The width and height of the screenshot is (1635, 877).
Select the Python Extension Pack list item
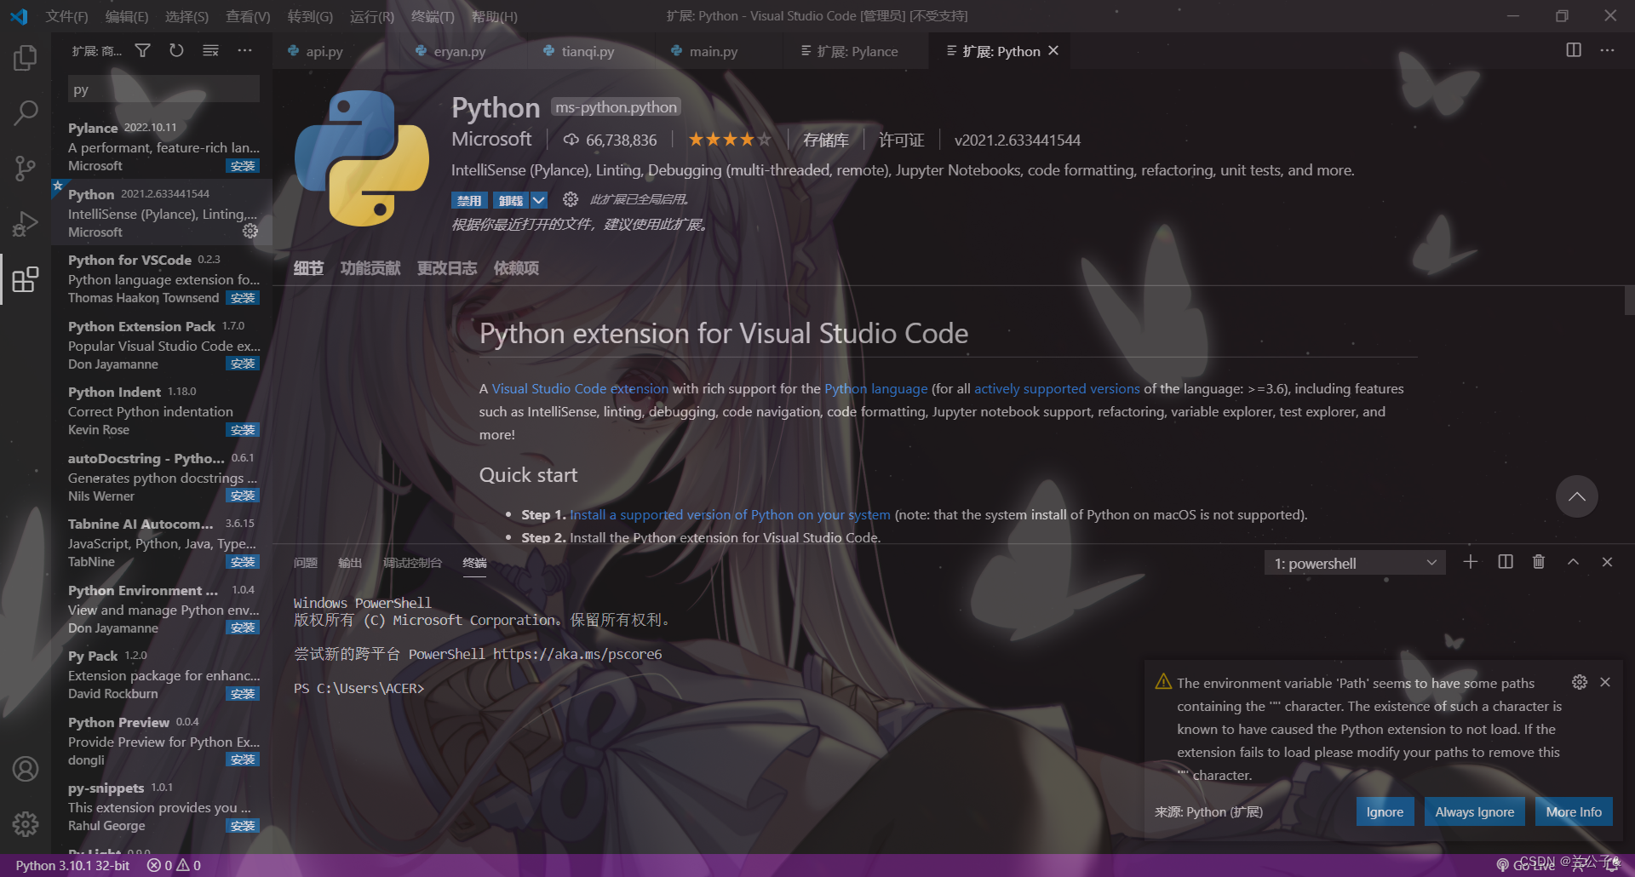point(162,345)
